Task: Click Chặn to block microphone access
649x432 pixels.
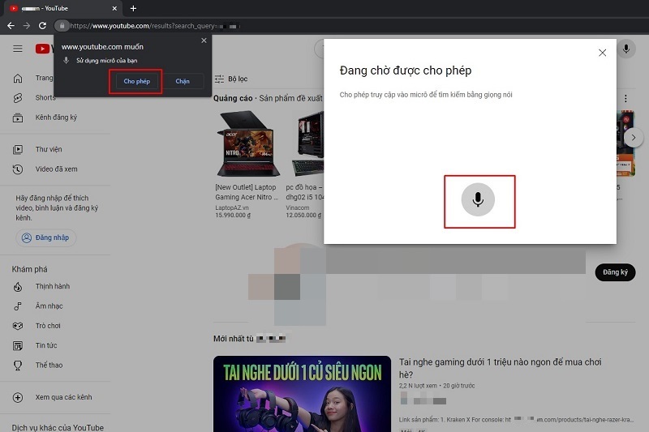Action: point(183,82)
